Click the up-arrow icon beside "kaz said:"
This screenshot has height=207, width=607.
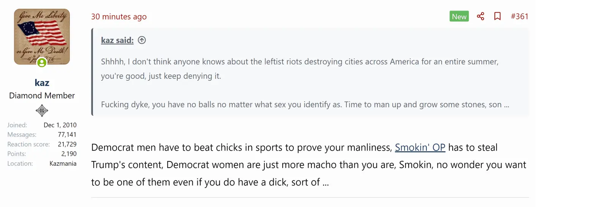(142, 40)
